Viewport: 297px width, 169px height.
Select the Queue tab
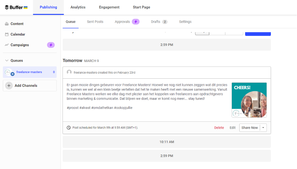[71, 22]
